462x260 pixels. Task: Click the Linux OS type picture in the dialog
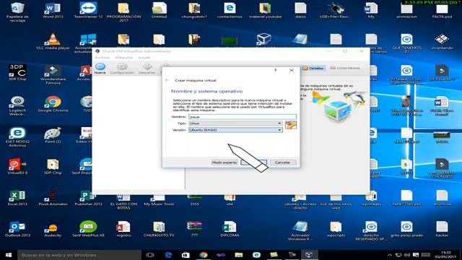290,125
